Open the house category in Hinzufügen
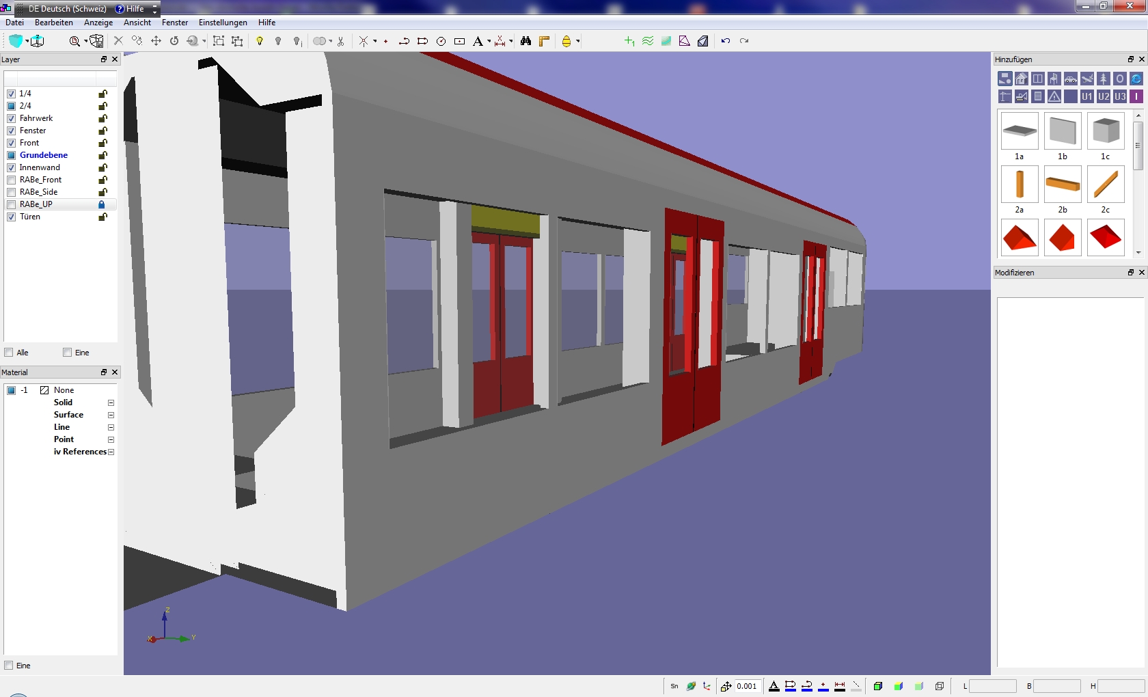Viewport: 1148px width, 697px height. click(x=1022, y=79)
